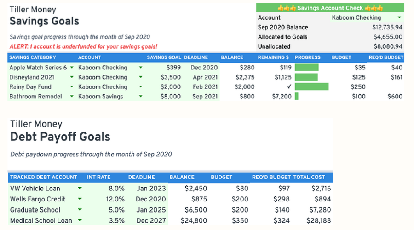Click the thumbs-up icons left of Savings Account Check
414x230 pixels.
click(x=286, y=8)
